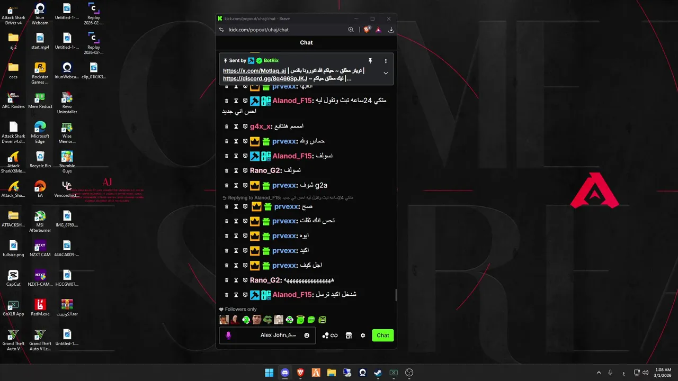Timeout user g4x_x with the hourglass icon

236,126
